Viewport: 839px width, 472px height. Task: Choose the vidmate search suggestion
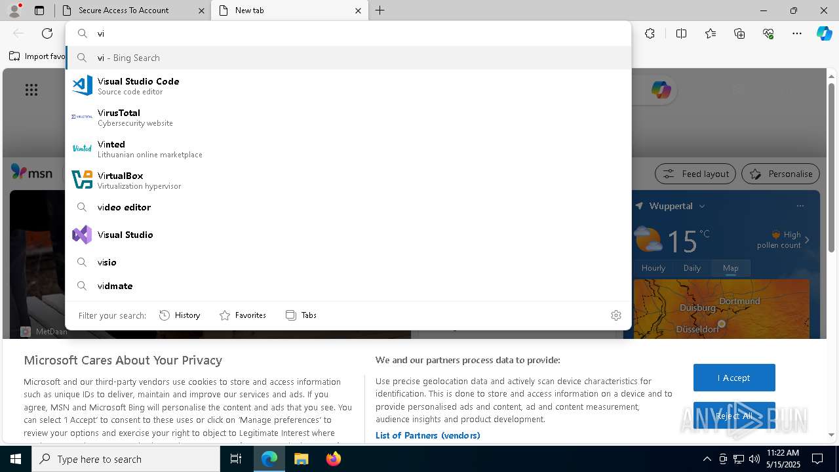(x=348, y=286)
